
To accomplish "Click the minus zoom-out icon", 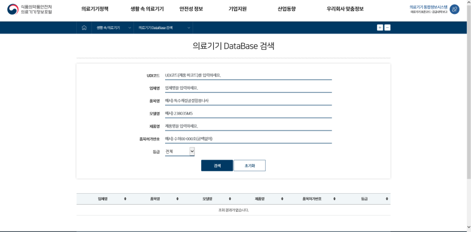I will (x=388, y=28).
